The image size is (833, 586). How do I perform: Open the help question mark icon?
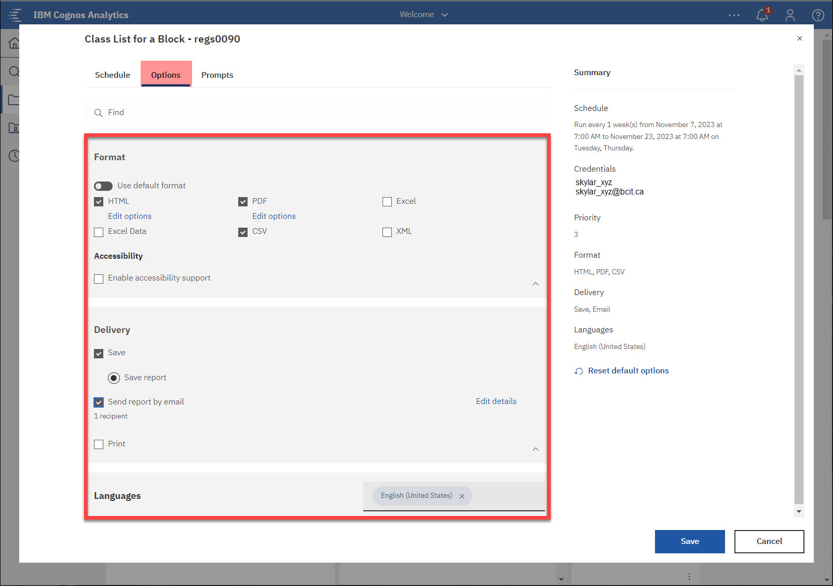pos(818,15)
